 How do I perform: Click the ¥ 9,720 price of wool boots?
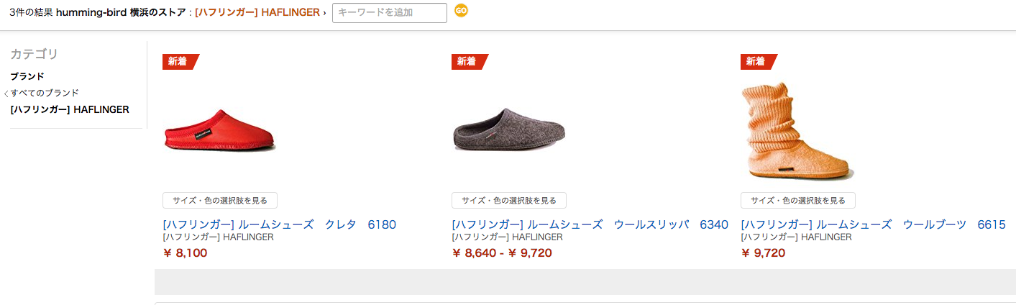[x=763, y=252]
